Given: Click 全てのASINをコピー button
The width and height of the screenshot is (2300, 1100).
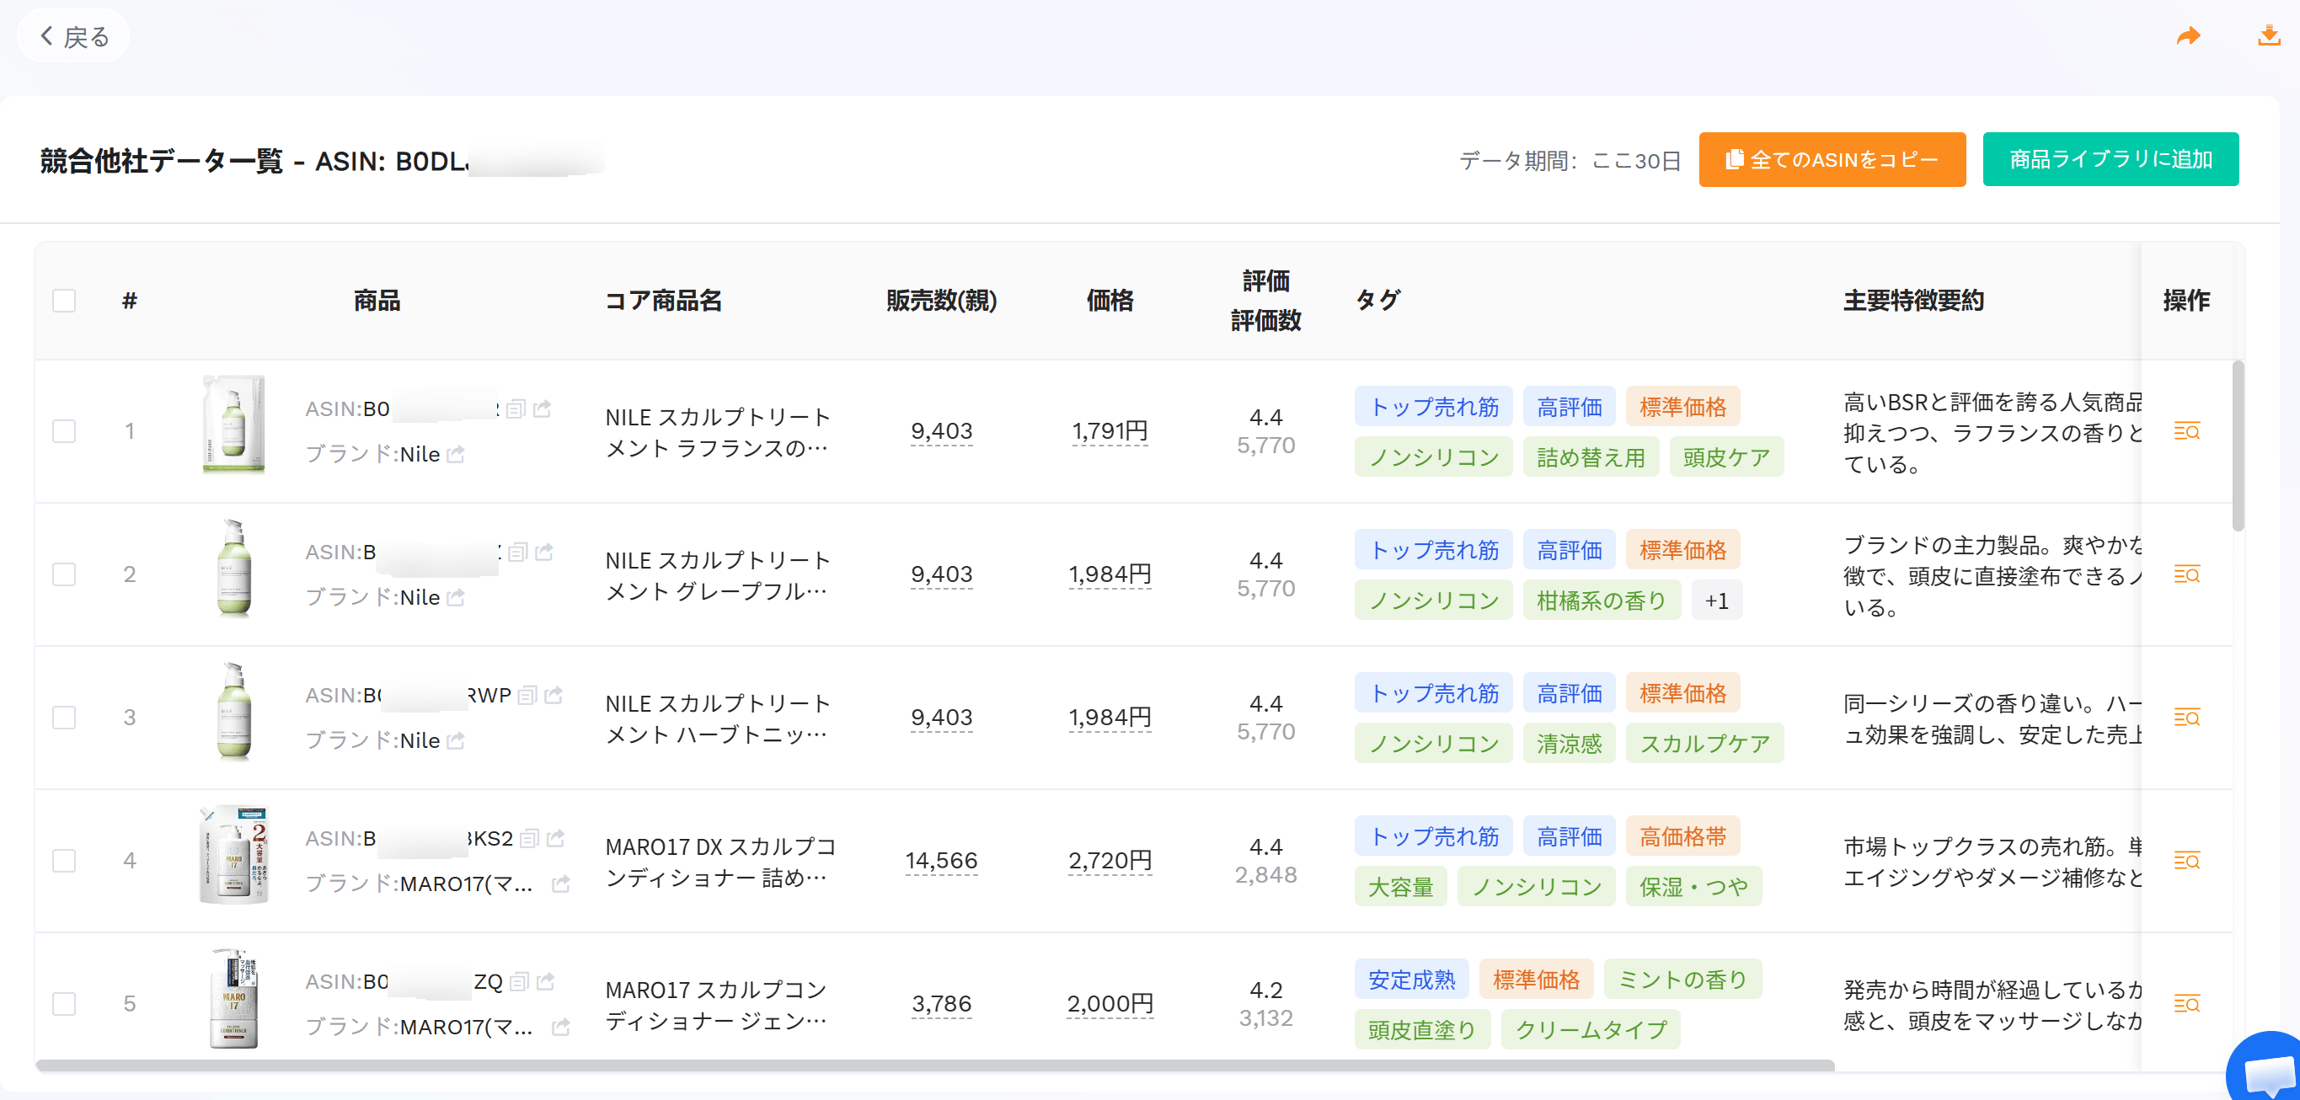Looking at the screenshot, I should tap(1832, 160).
